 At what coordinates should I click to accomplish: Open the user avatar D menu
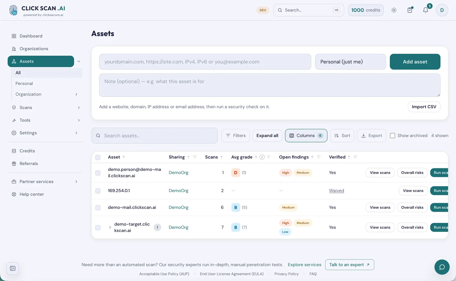[442, 10]
